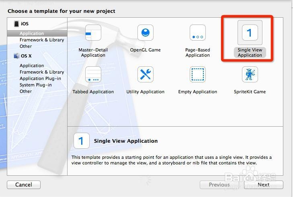Image resolution: width=293 pixels, height=197 pixels.
Task: Click the "Utility Application" label
Action: [x=145, y=92]
